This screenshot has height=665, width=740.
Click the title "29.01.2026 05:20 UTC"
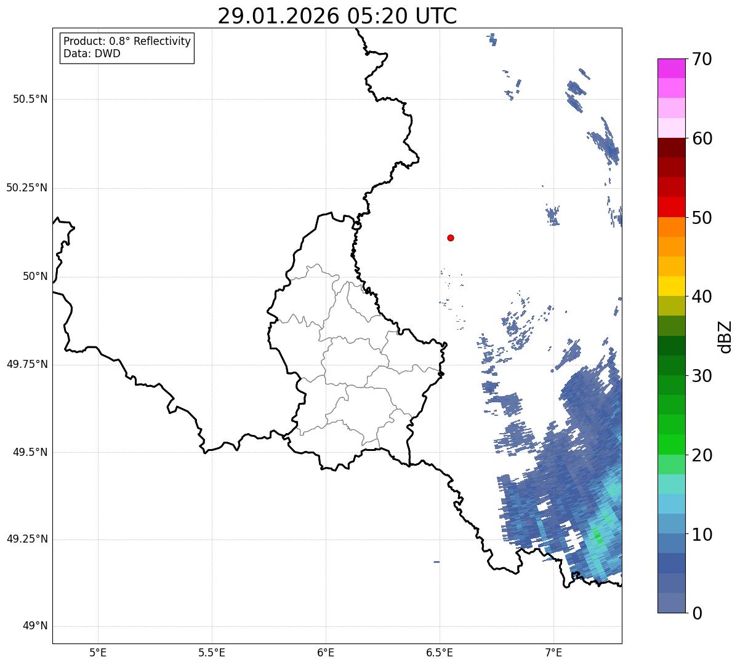(337, 15)
